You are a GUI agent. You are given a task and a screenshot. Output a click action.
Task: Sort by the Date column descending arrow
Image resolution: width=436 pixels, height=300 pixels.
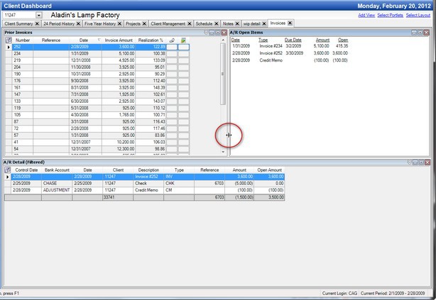99,40
